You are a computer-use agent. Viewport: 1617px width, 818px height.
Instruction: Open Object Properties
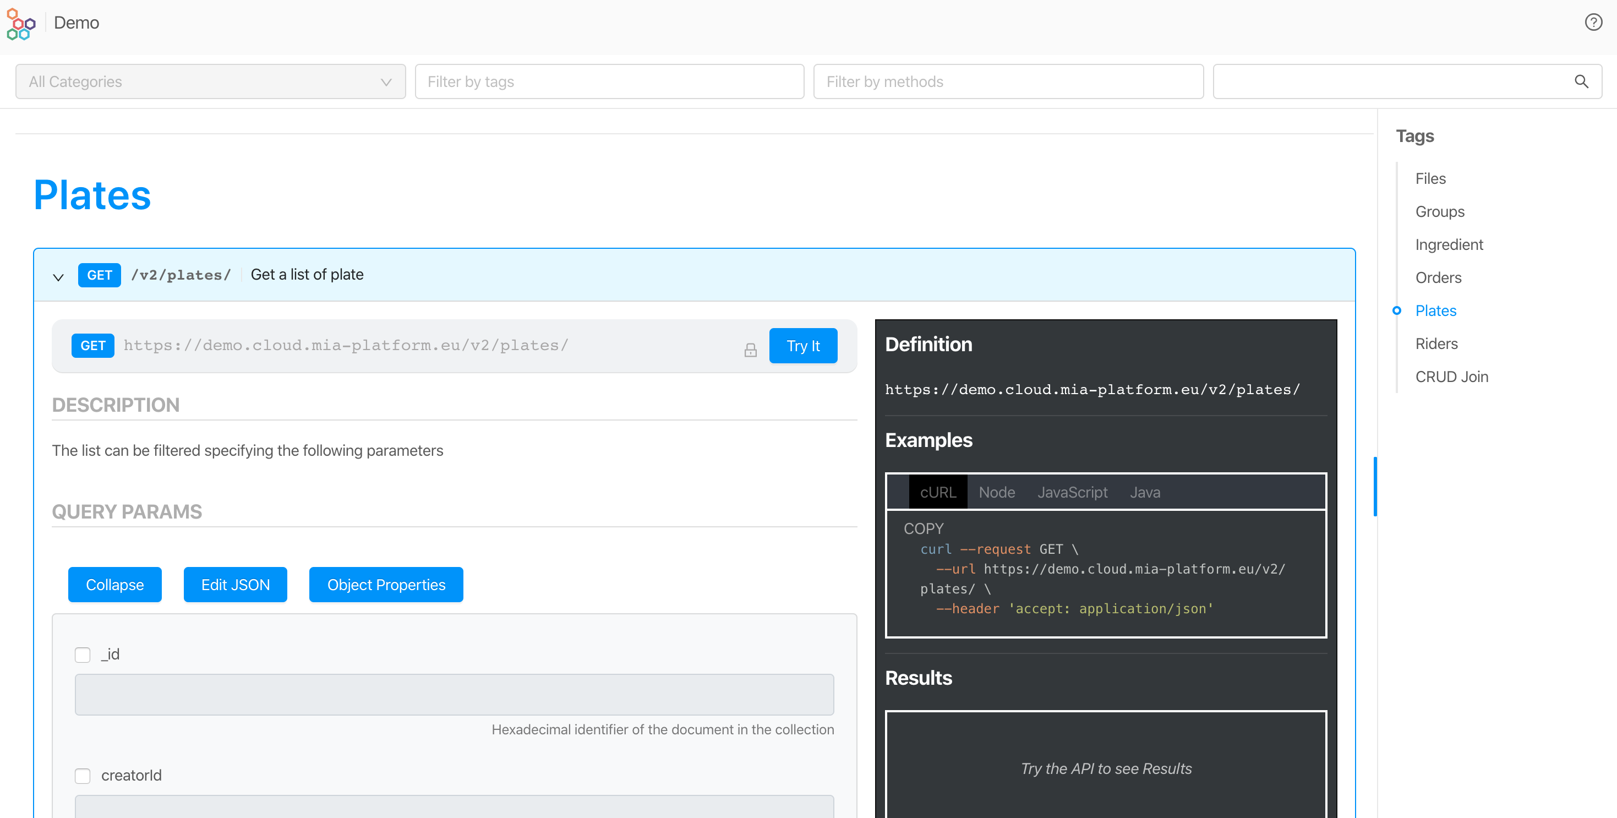click(385, 585)
